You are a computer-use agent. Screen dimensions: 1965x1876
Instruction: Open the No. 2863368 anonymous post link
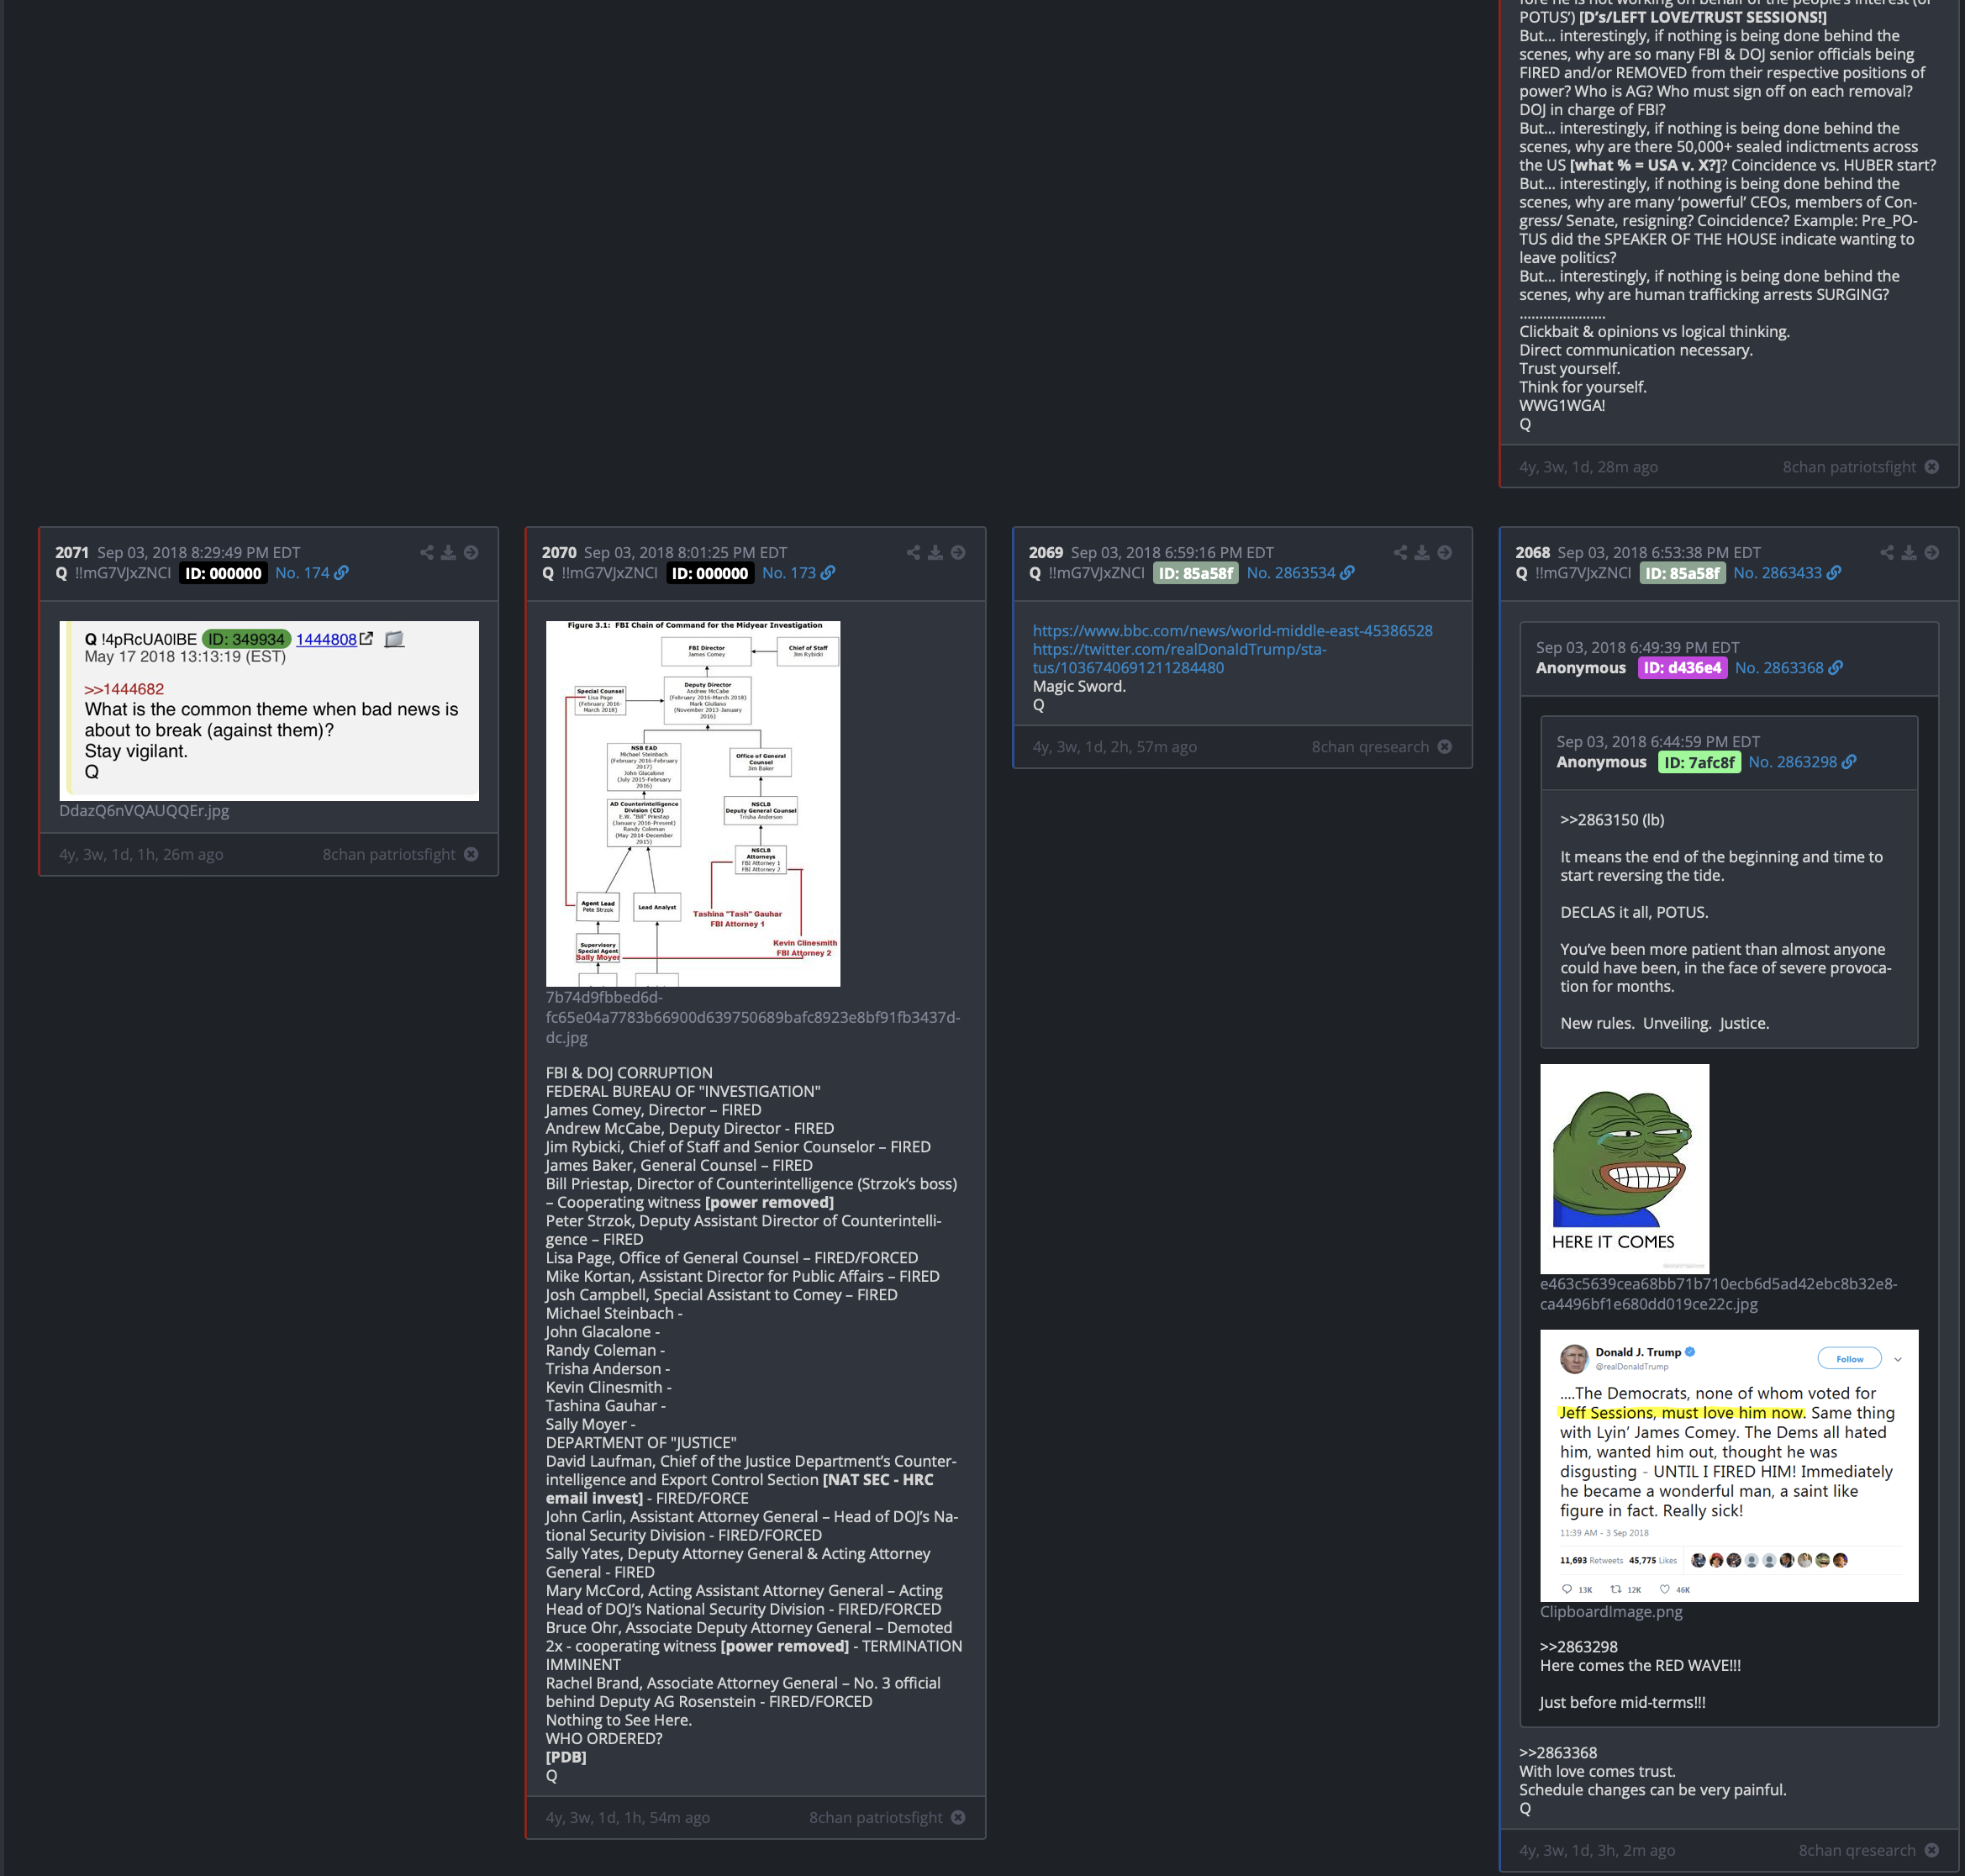point(1779,668)
